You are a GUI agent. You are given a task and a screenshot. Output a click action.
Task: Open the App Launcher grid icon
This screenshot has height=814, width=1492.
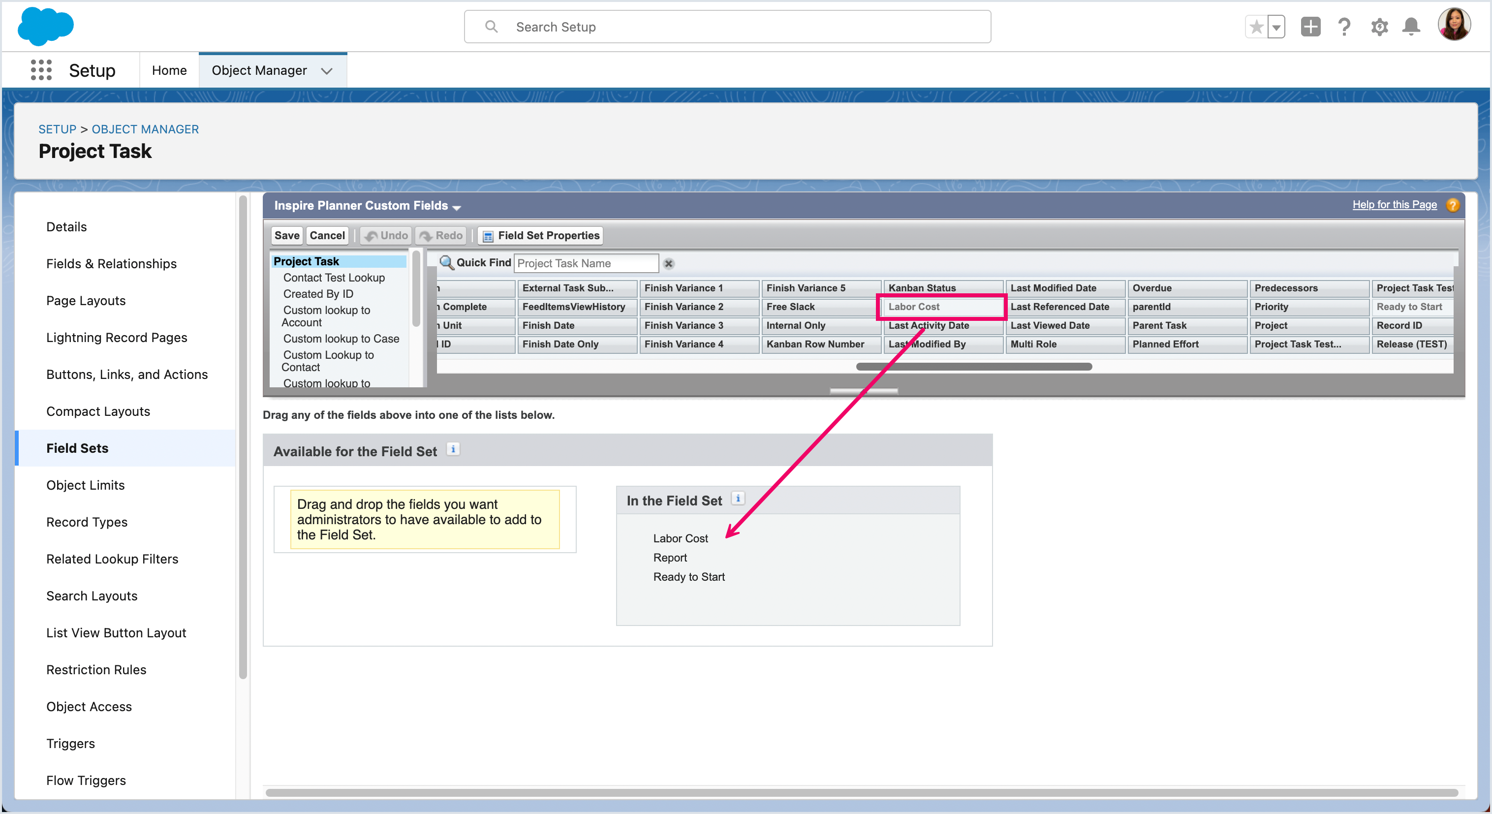(41, 70)
